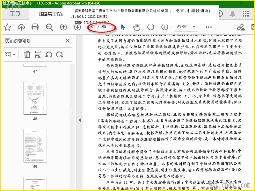
Task: Delete selected pages with trash icon
Action: click(27, 54)
